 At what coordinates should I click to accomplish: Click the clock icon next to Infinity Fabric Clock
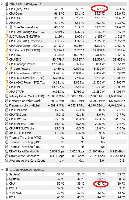(x=7, y=96)
